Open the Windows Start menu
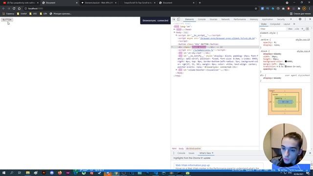Viewport: 313px width, 176px height. pyautogui.click(x=4, y=173)
